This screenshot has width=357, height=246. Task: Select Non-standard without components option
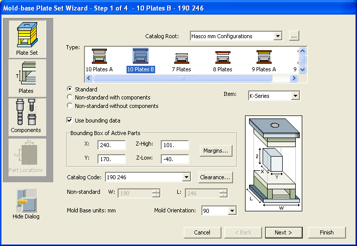(70, 106)
